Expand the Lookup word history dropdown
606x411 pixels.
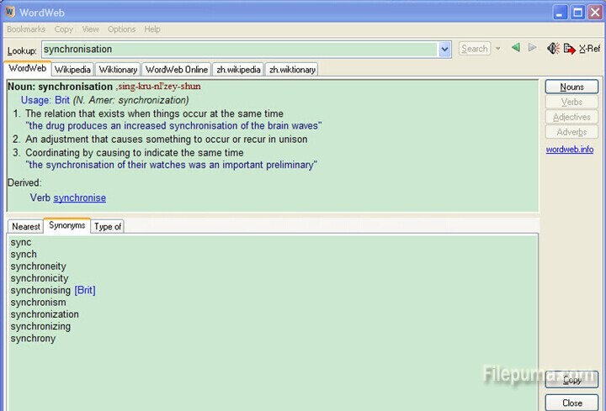tap(444, 50)
